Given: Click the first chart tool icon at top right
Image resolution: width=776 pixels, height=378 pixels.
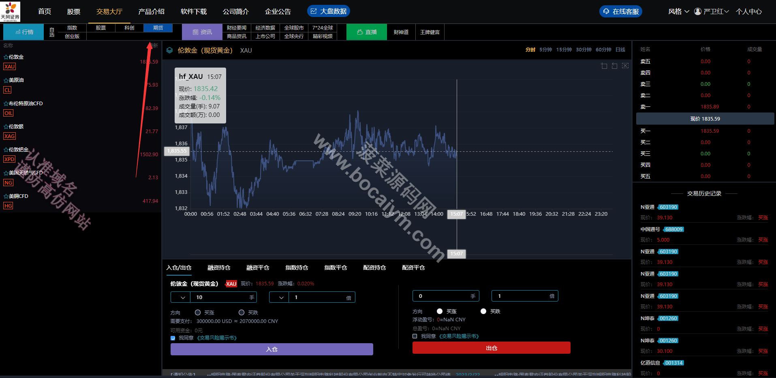Looking at the screenshot, I should pyautogui.click(x=604, y=66).
